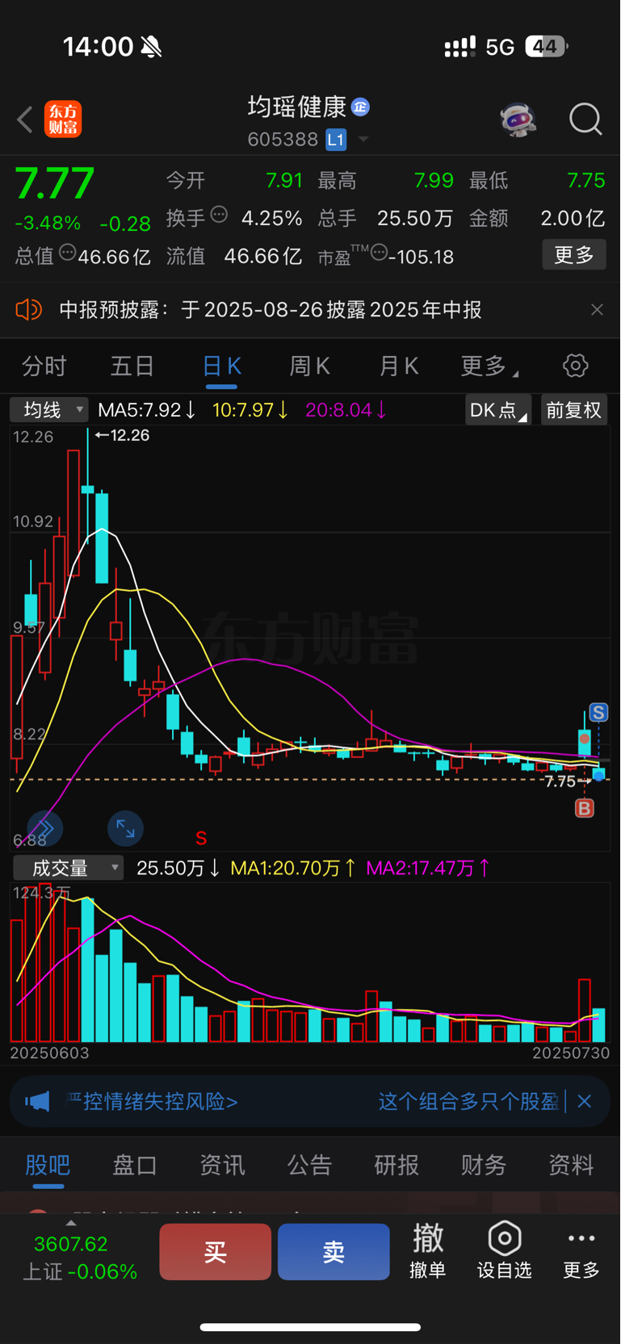
Task: Open the 东方财富 orange logo
Action: (x=63, y=119)
